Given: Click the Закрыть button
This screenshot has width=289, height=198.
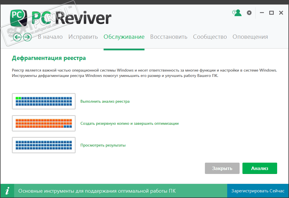Looking at the screenshot, I should 222,168.
